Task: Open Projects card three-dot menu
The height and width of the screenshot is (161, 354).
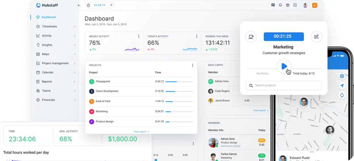Action: coord(193,65)
